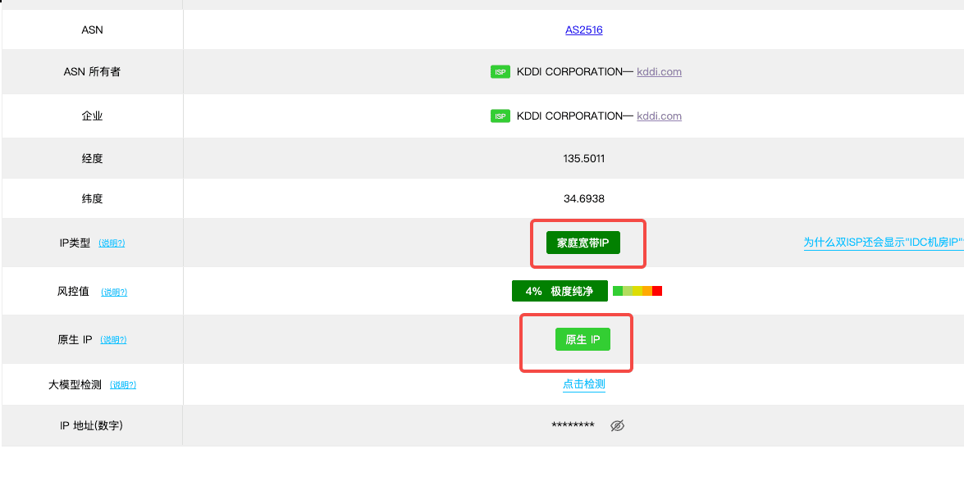Open the AS2516 ASN link
The width and height of the screenshot is (964, 481).
point(583,29)
